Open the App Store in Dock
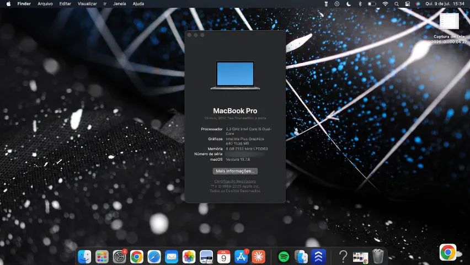The image size is (470, 265). click(241, 257)
